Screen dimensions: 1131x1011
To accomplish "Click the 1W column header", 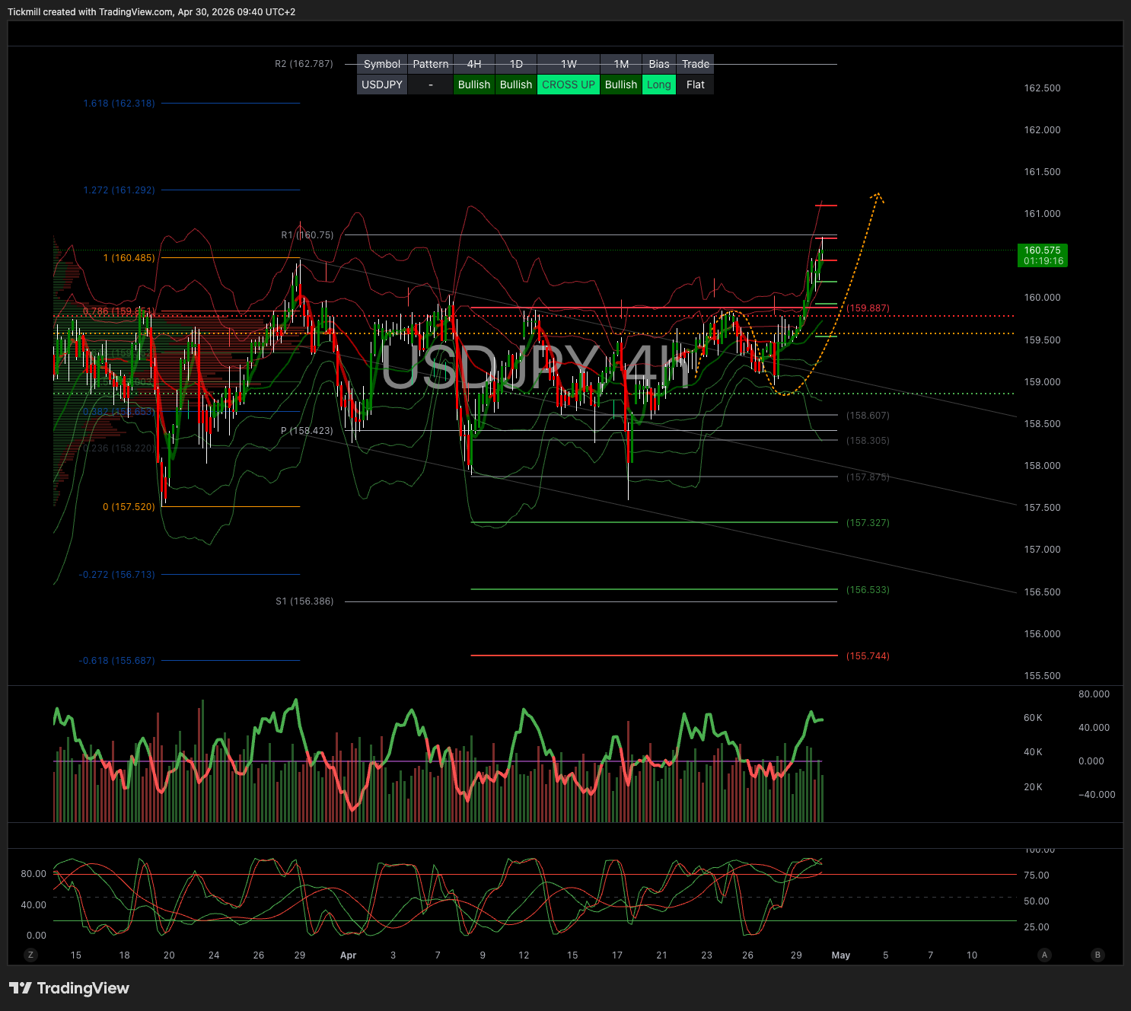I will [569, 64].
